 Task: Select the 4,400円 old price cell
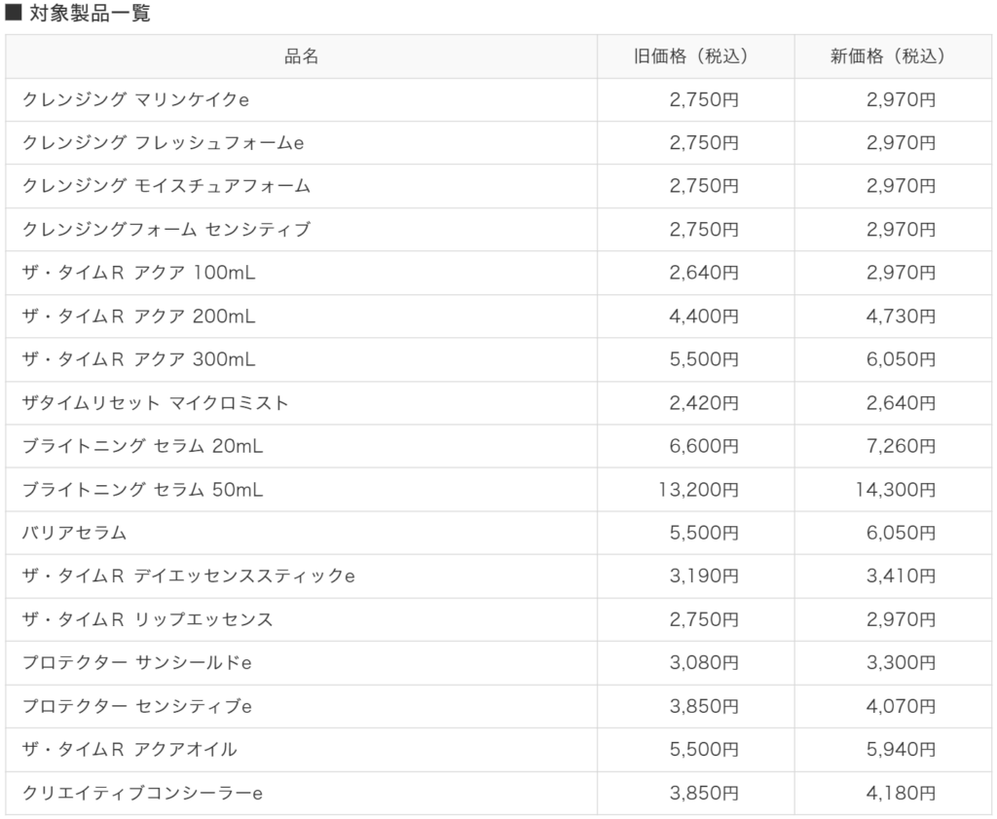704,316
